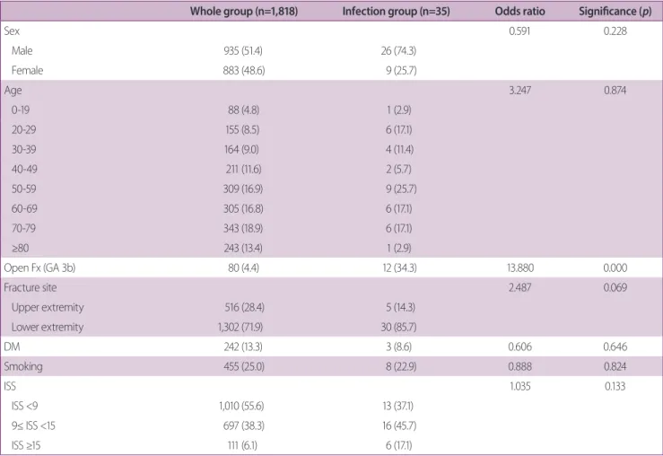Click the value '883 (48.6)'
This screenshot has width=663, height=456.
(x=243, y=70)
